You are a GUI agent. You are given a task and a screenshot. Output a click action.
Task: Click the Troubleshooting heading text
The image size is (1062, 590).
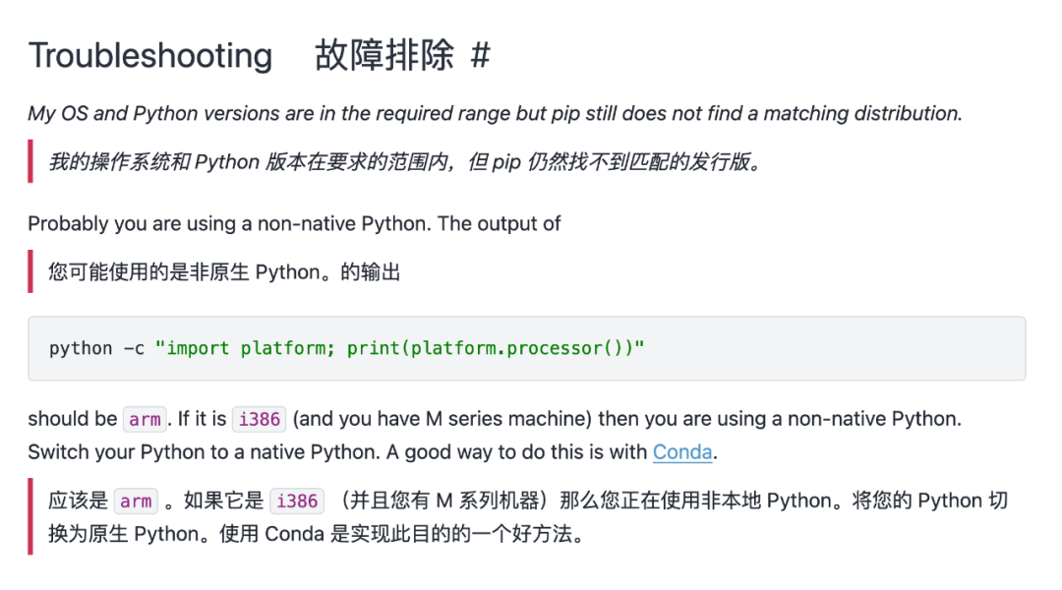[150, 56]
